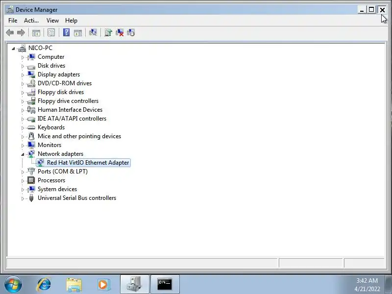The height and width of the screenshot is (294, 392).
Task: Go back using the toolbar Back arrow
Action: [10, 32]
